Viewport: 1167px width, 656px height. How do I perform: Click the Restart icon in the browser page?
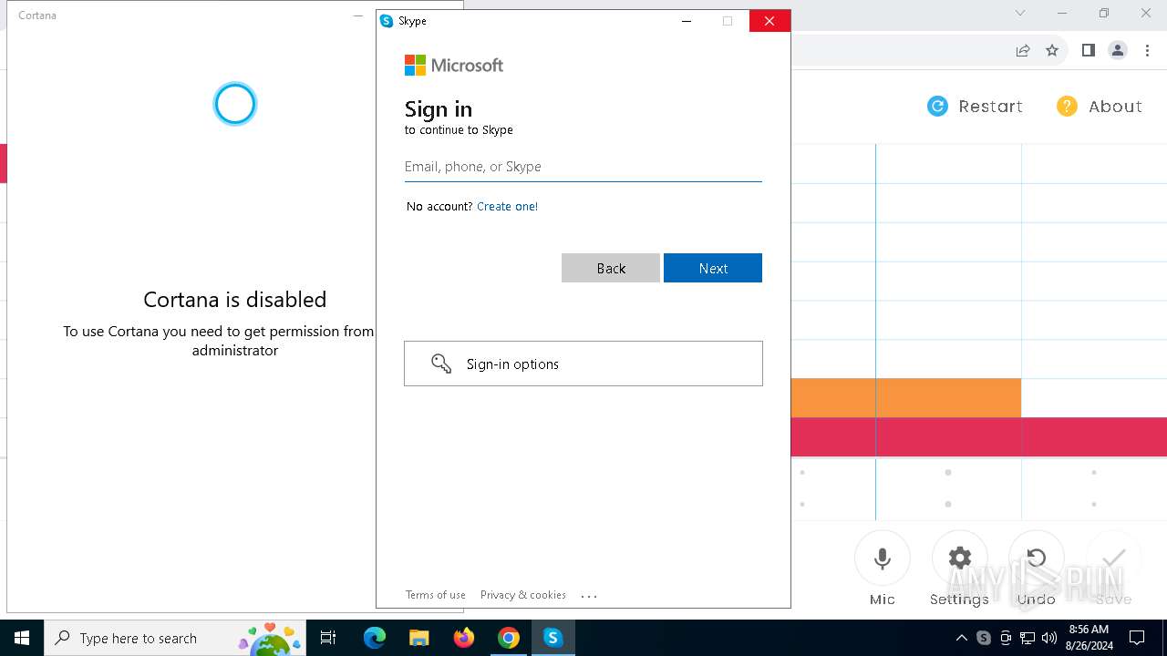point(937,107)
